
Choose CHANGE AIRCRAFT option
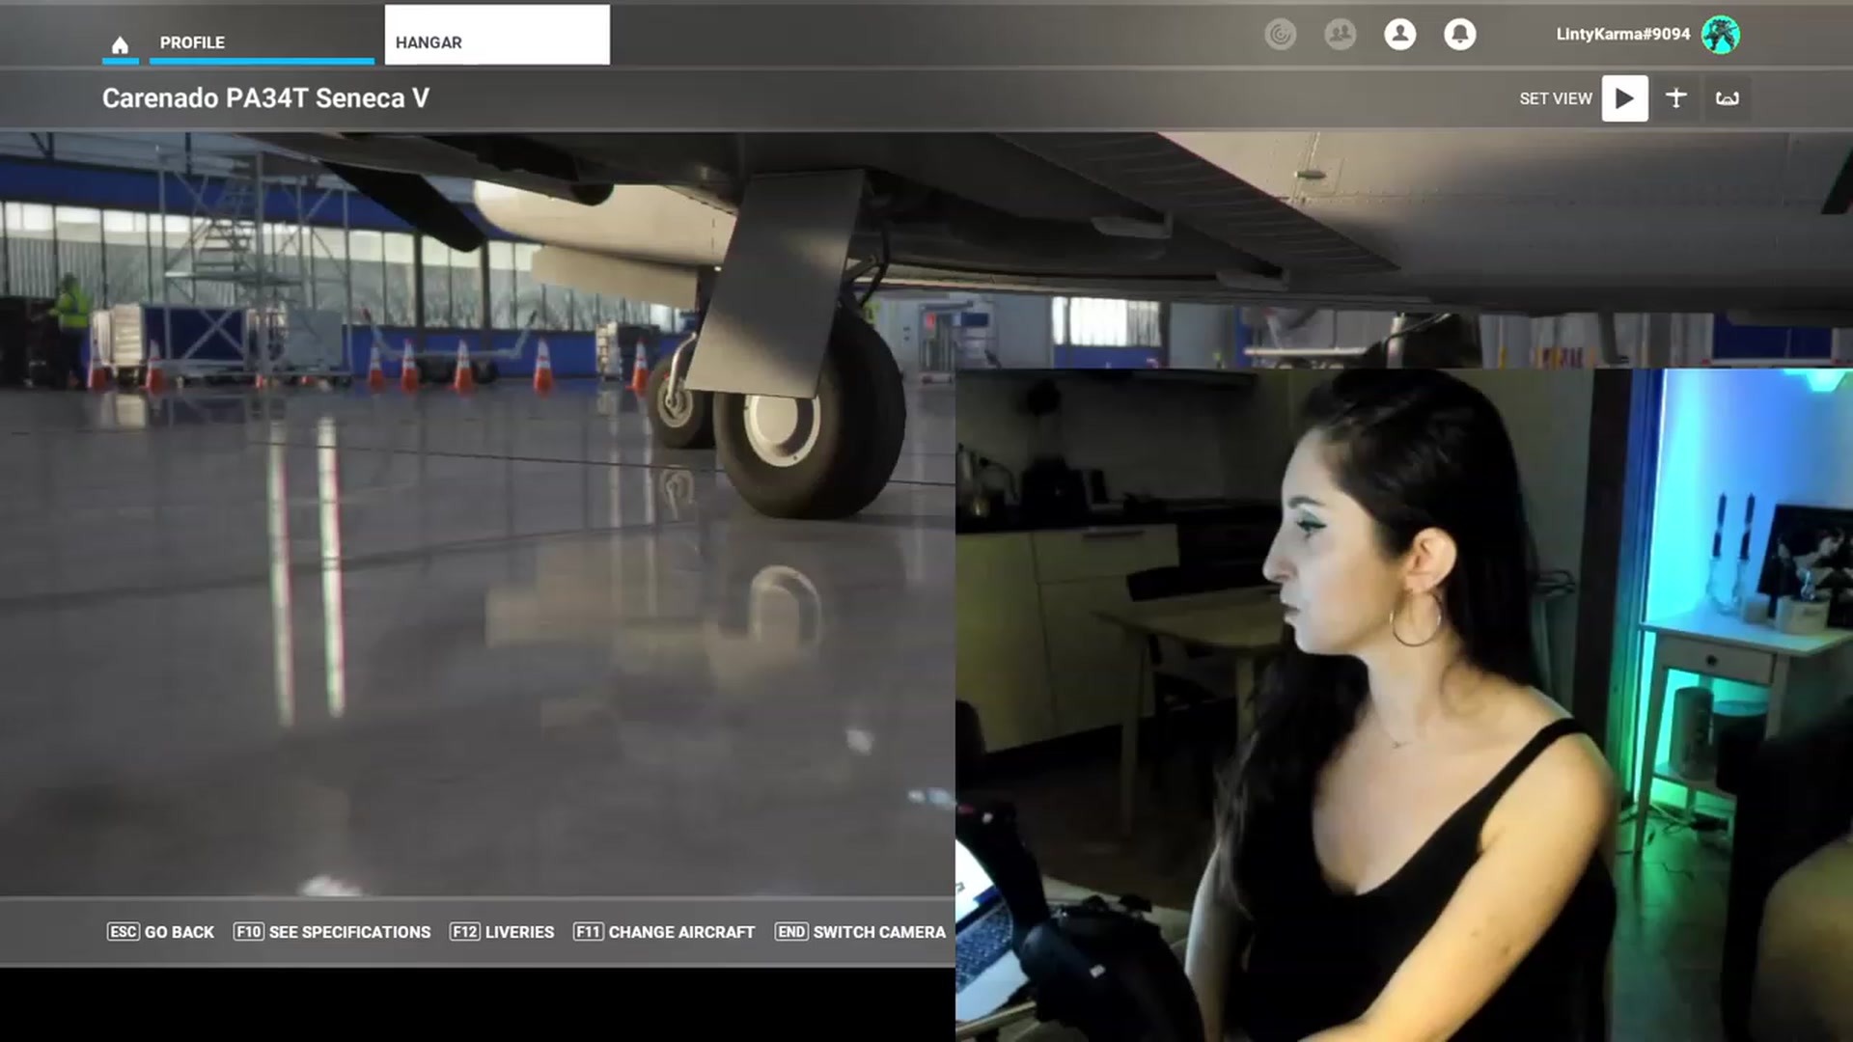pos(664,932)
